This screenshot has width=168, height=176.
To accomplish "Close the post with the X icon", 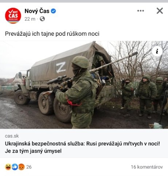I will 160,11.
